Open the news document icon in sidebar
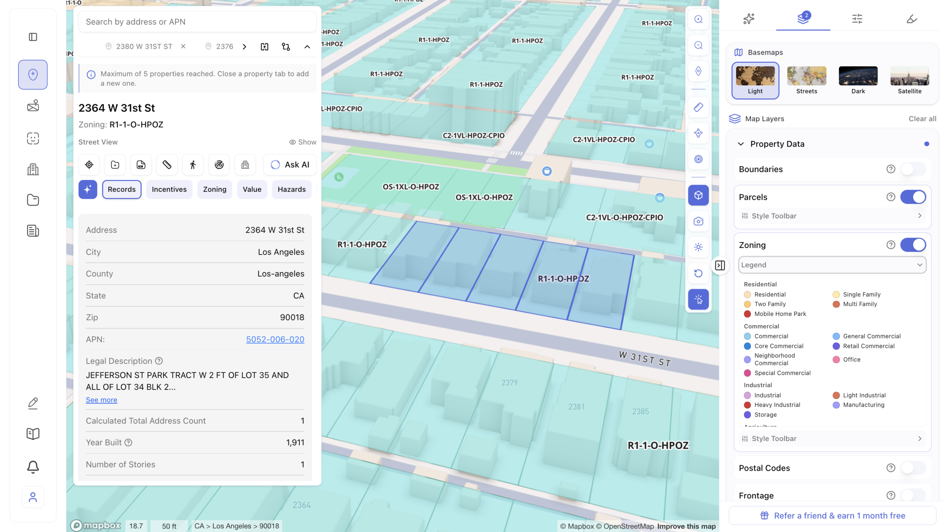This screenshot has width=946, height=532. coord(33,231)
